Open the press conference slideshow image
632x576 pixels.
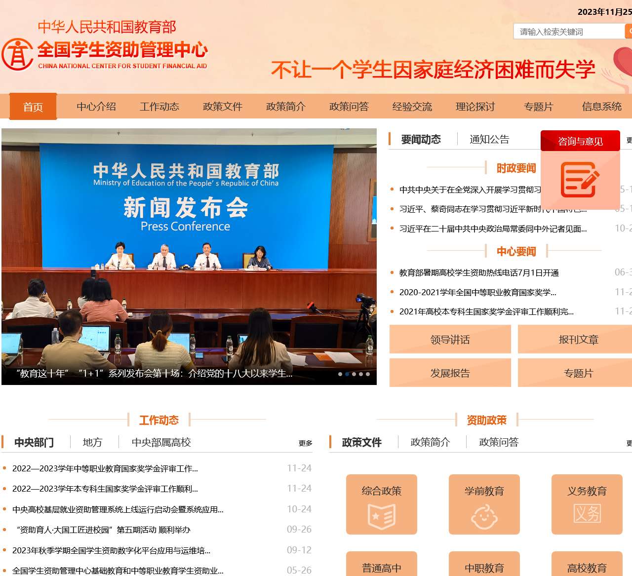tap(189, 257)
